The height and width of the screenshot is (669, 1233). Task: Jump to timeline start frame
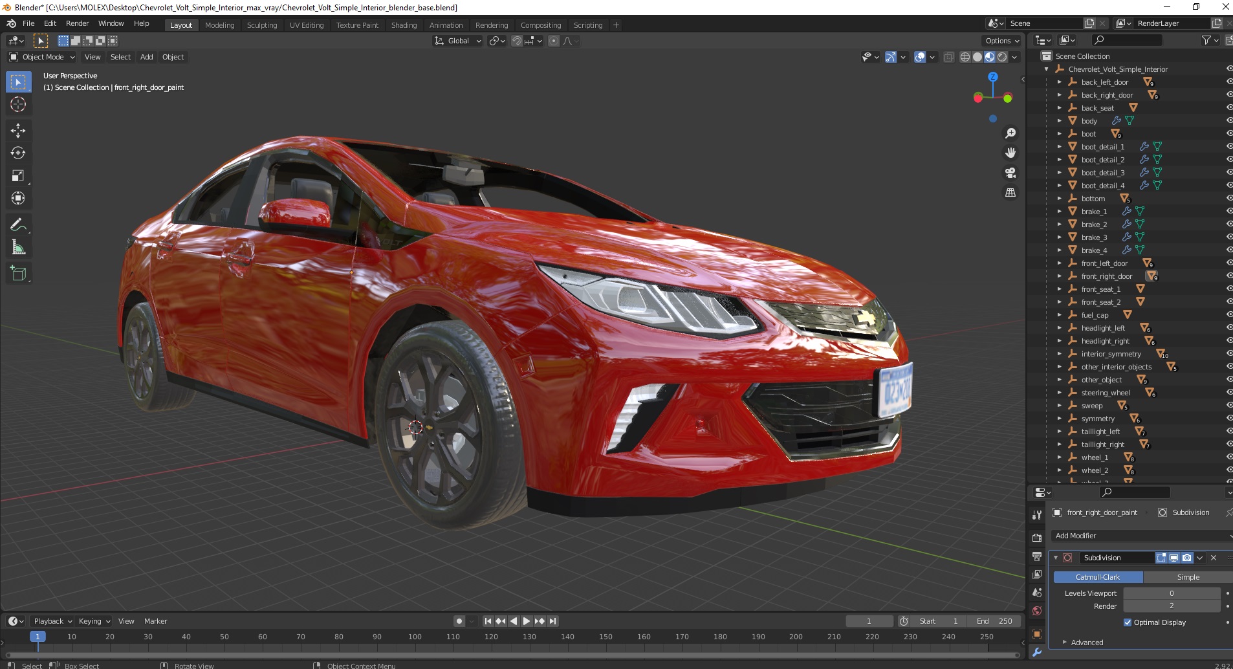[x=488, y=621]
